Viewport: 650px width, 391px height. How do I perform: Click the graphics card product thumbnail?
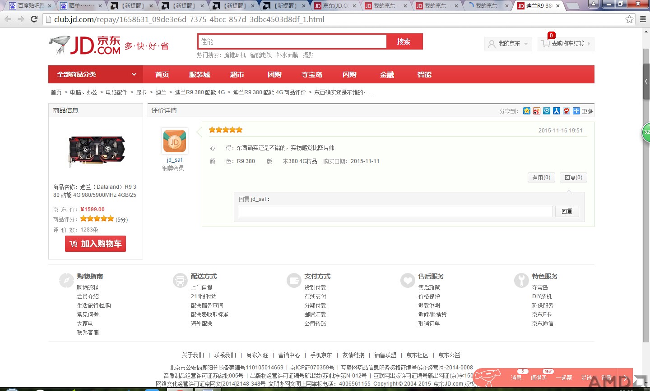(x=96, y=151)
